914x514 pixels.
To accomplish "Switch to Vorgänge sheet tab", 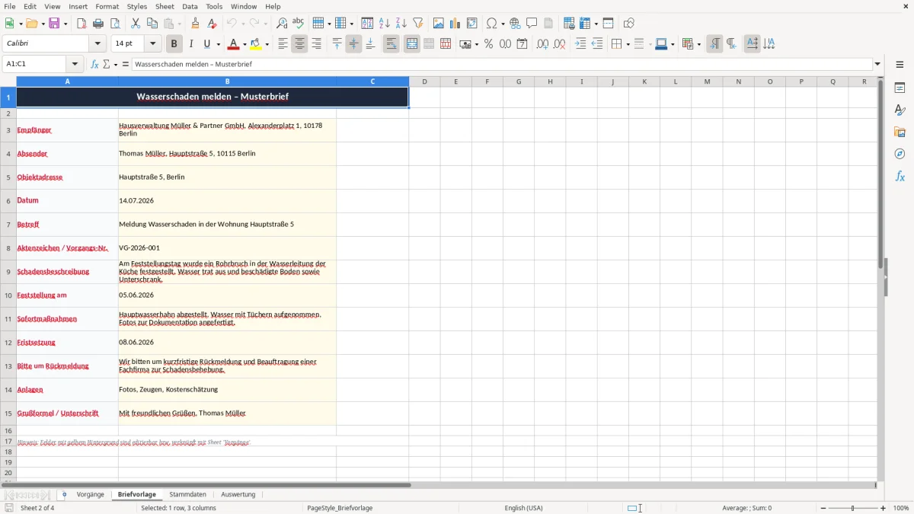I will 91,494.
